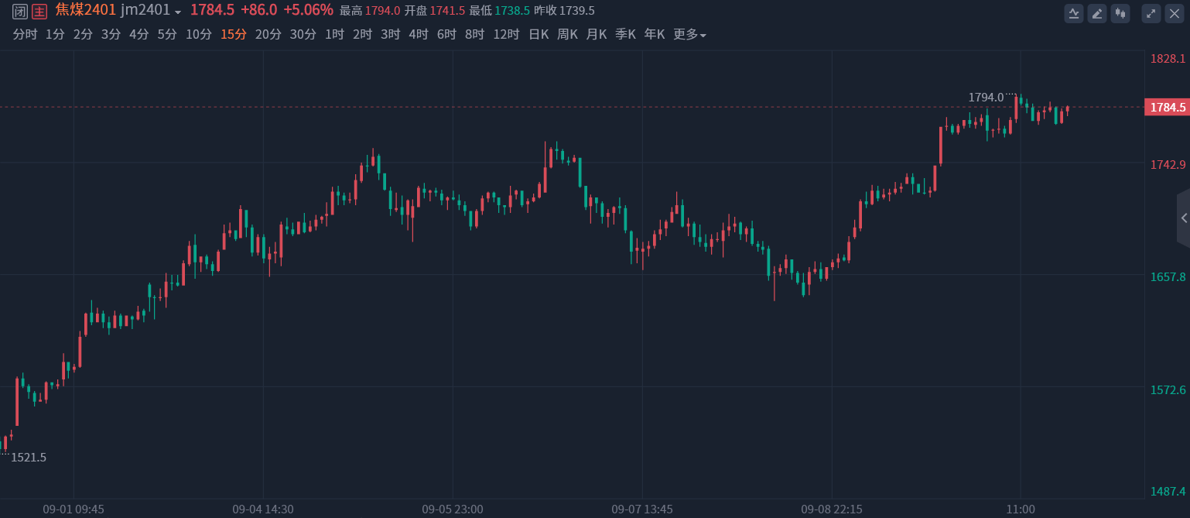The width and height of the screenshot is (1190, 518).
Task: Click the red 主 main-contract badge
Action: coord(39,11)
